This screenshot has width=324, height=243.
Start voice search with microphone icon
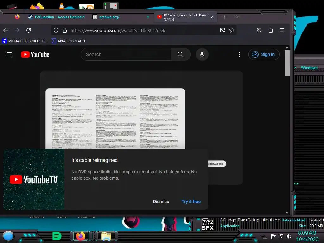202,54
